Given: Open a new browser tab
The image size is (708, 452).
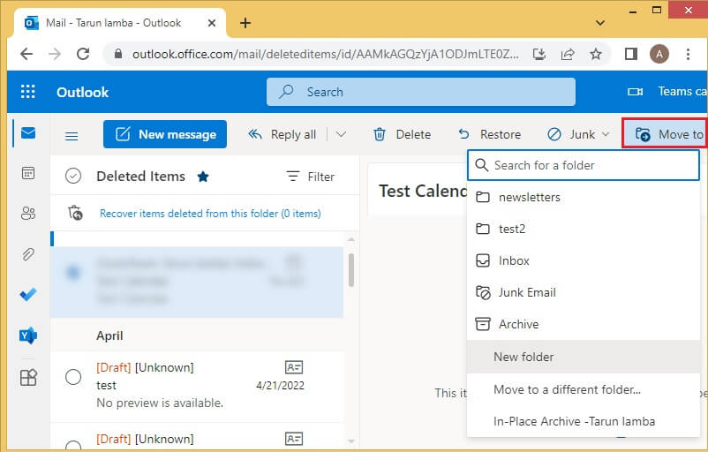Looking at the screenshot, I should point(245,23).
